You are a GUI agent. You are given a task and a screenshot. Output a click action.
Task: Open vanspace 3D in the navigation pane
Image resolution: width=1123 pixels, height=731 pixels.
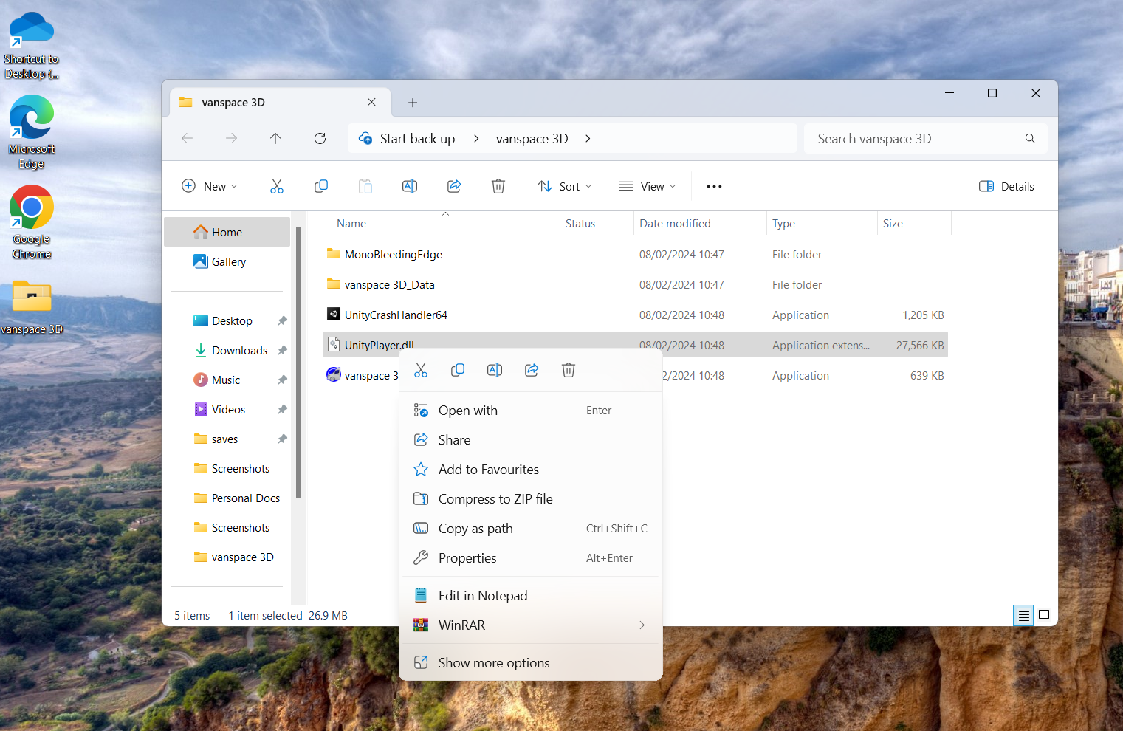[233, 557]
